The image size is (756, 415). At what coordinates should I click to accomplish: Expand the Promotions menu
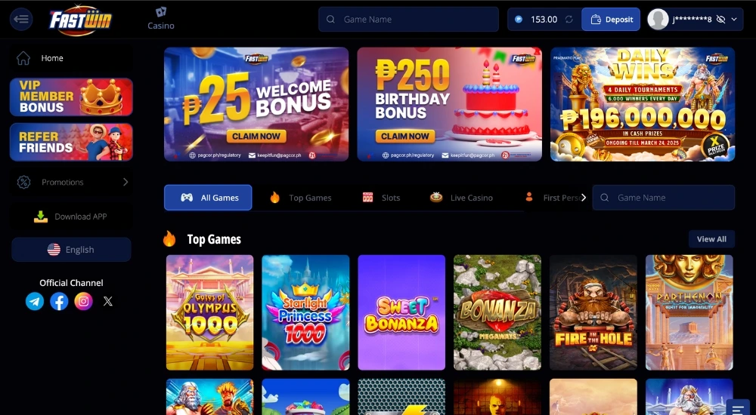pos(71,182)
